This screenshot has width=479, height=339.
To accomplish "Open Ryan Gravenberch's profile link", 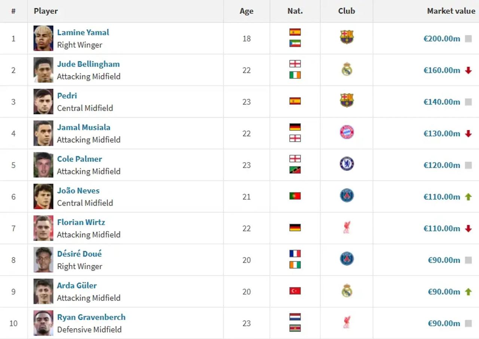I will [x=91, y=317].
